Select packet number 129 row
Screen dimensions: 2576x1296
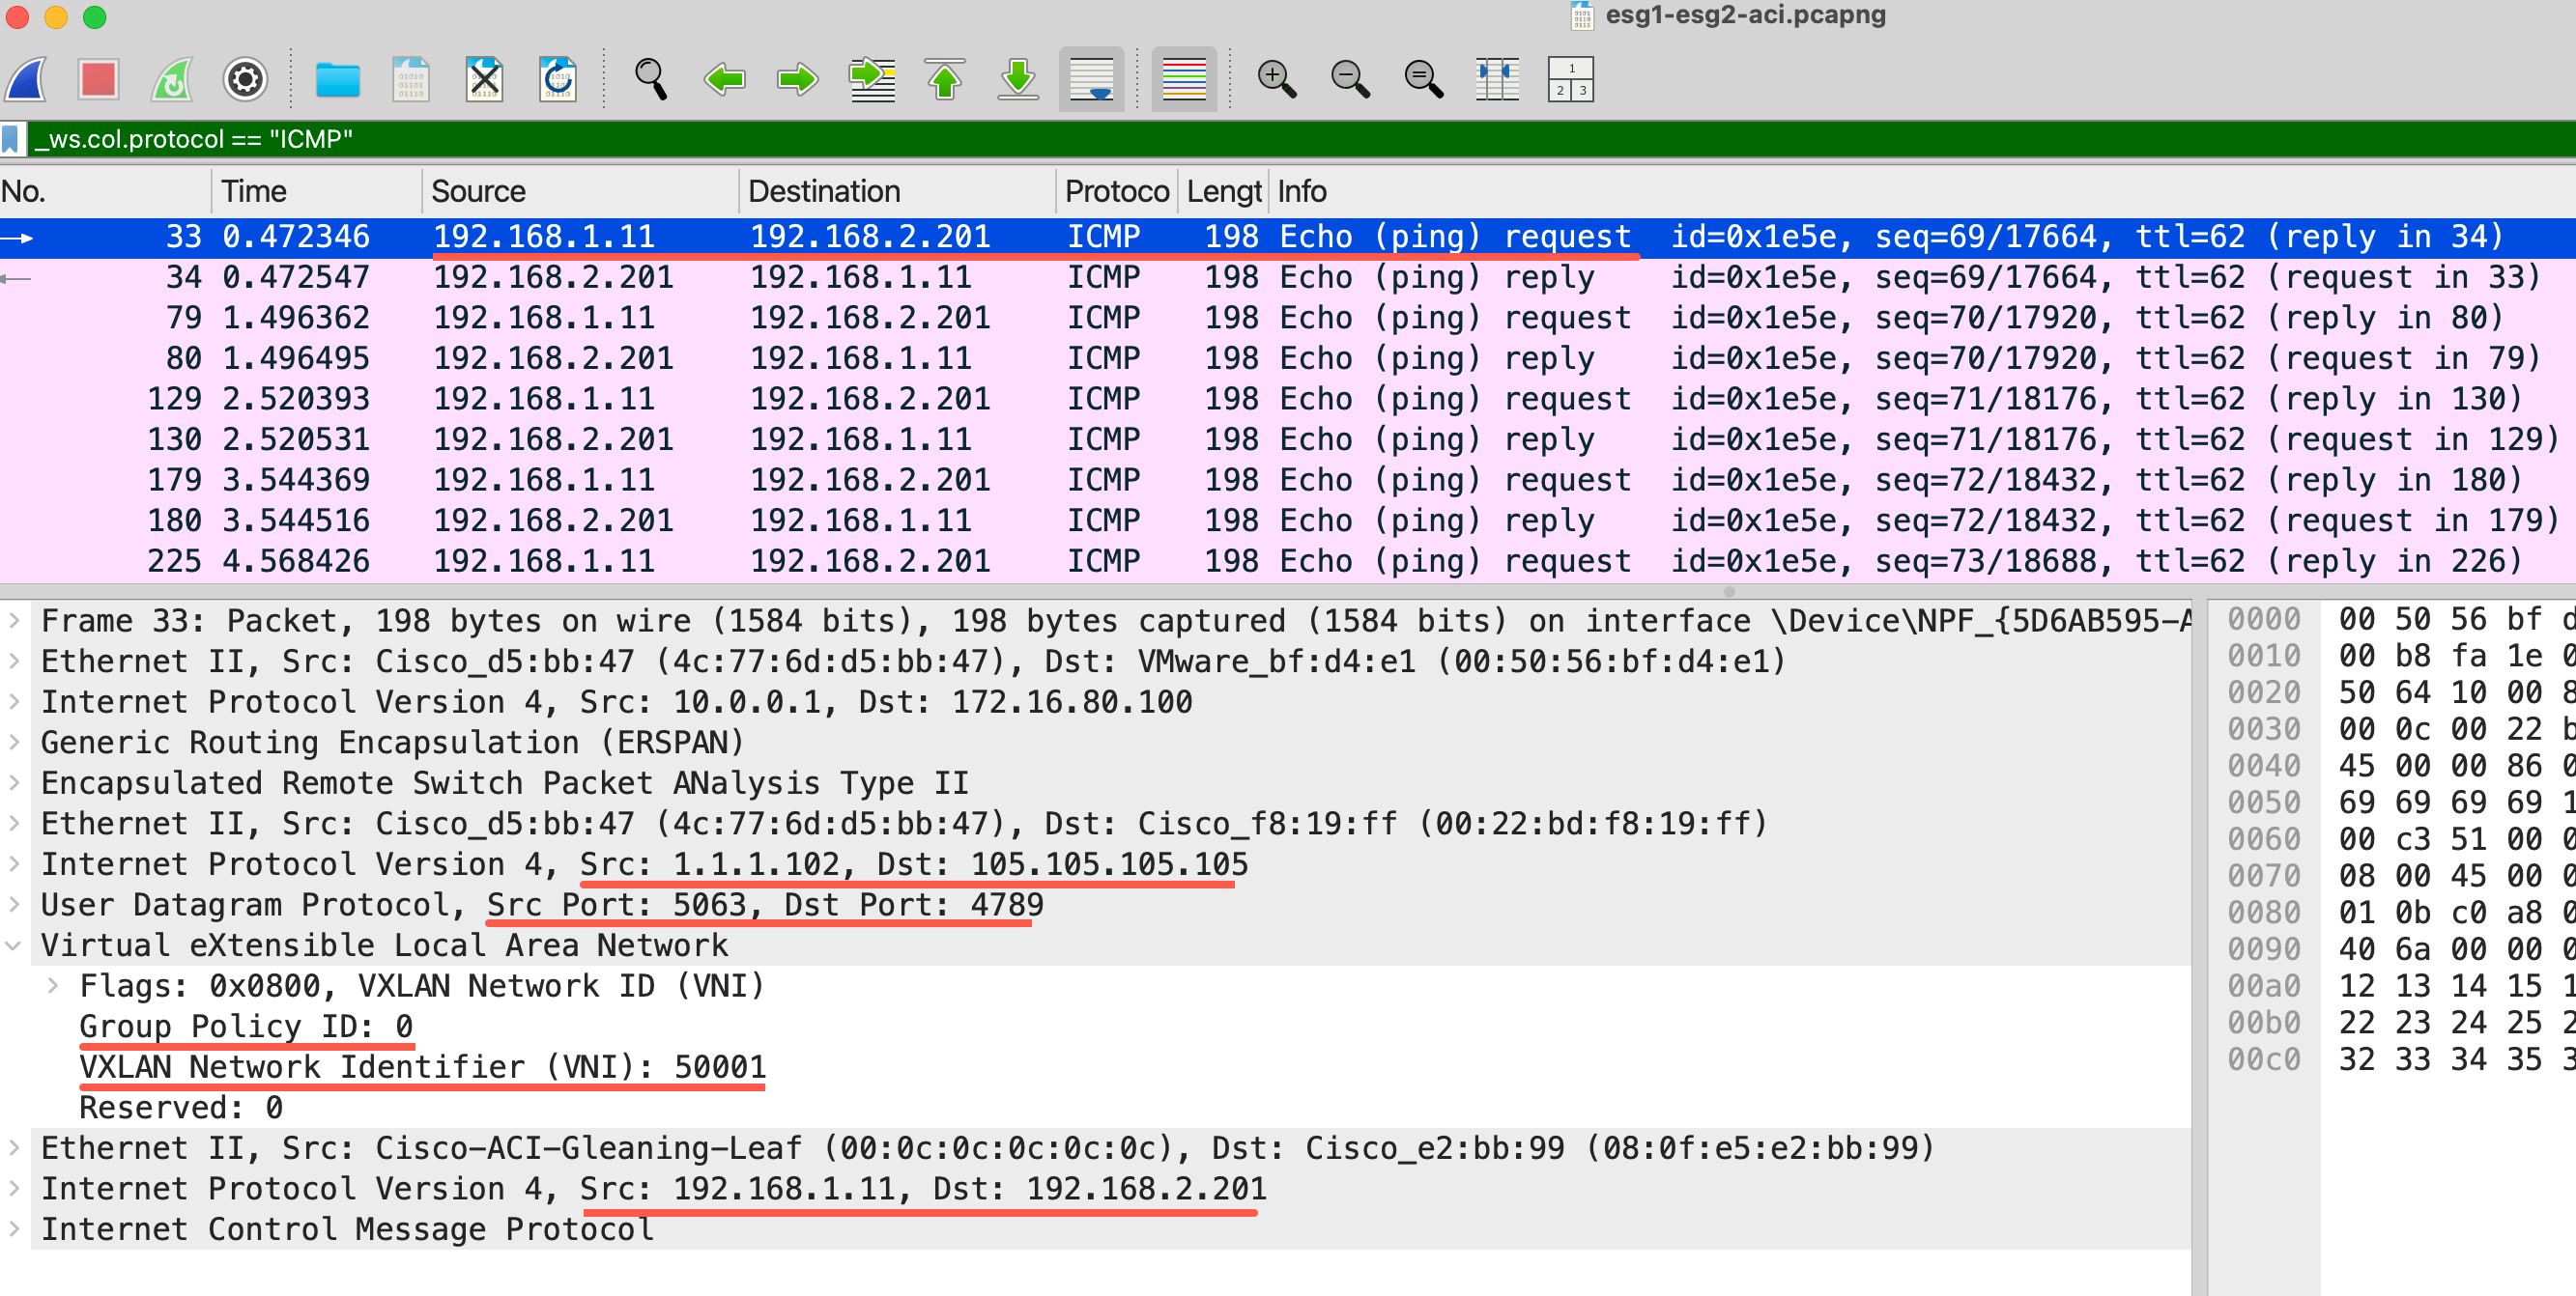pos(1288,399)
